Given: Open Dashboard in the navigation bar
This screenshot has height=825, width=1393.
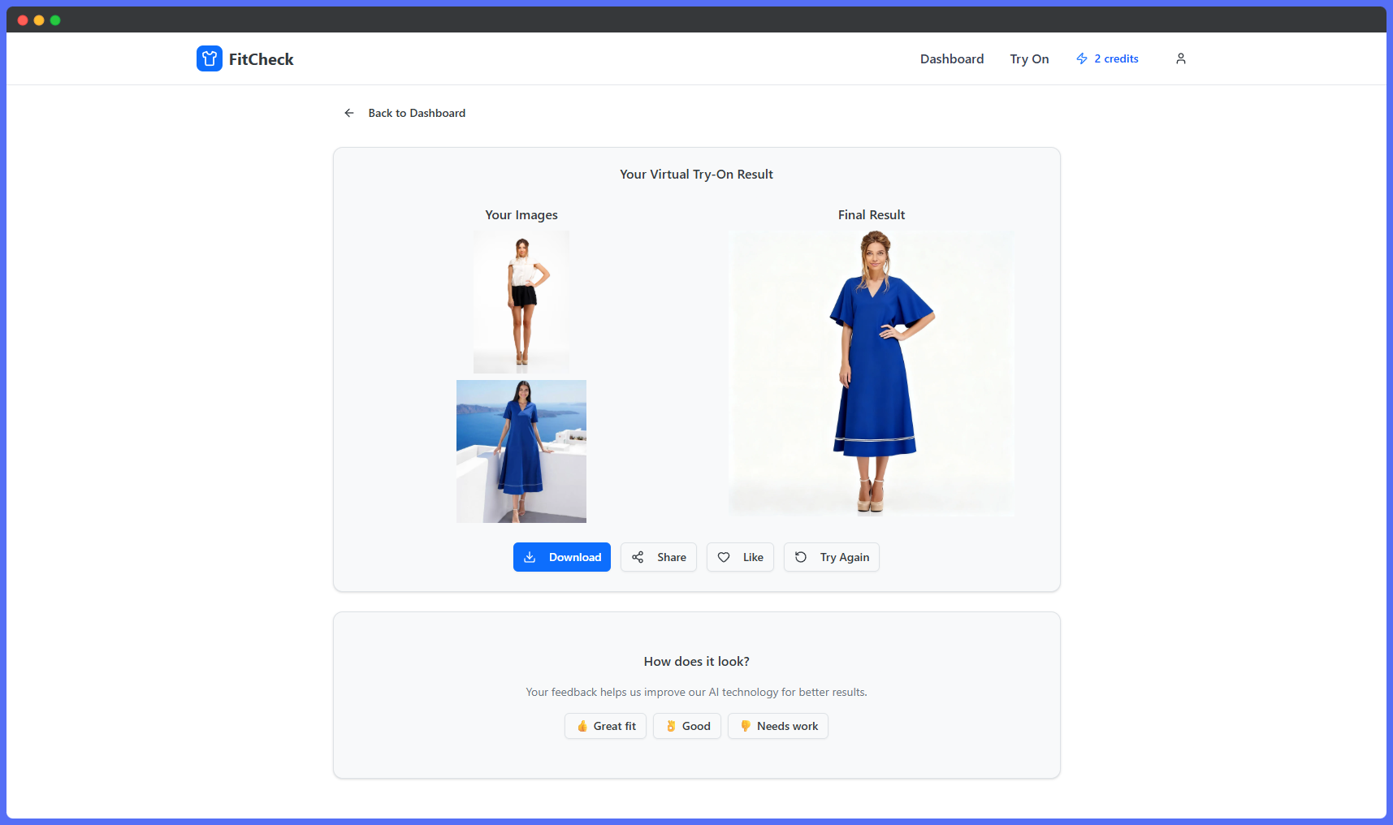Looking at the screenshot, I should click(951, 58).
